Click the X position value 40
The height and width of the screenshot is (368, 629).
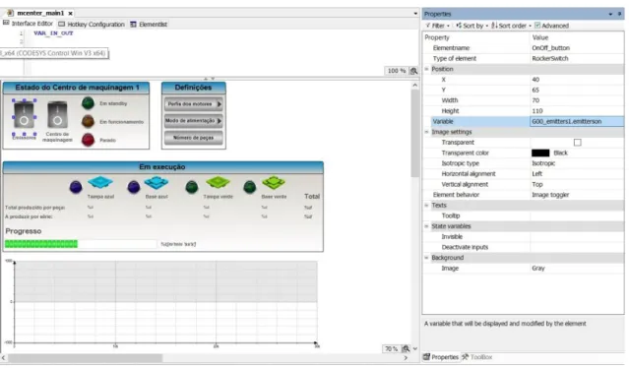point(577,80)
